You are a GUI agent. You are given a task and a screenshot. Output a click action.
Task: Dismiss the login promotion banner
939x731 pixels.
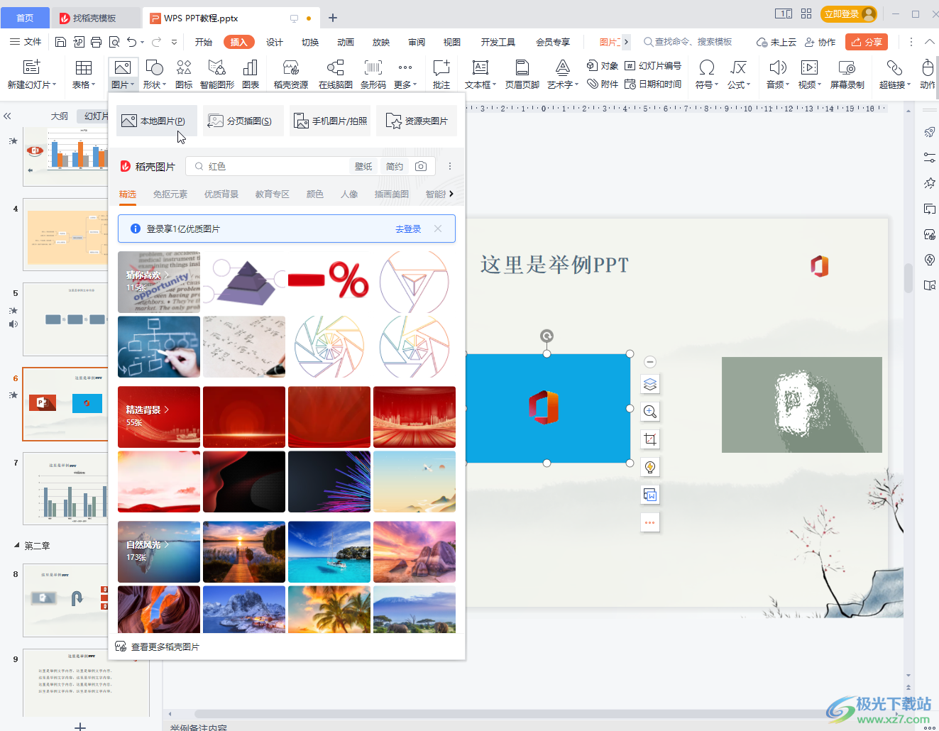[438, 229]
